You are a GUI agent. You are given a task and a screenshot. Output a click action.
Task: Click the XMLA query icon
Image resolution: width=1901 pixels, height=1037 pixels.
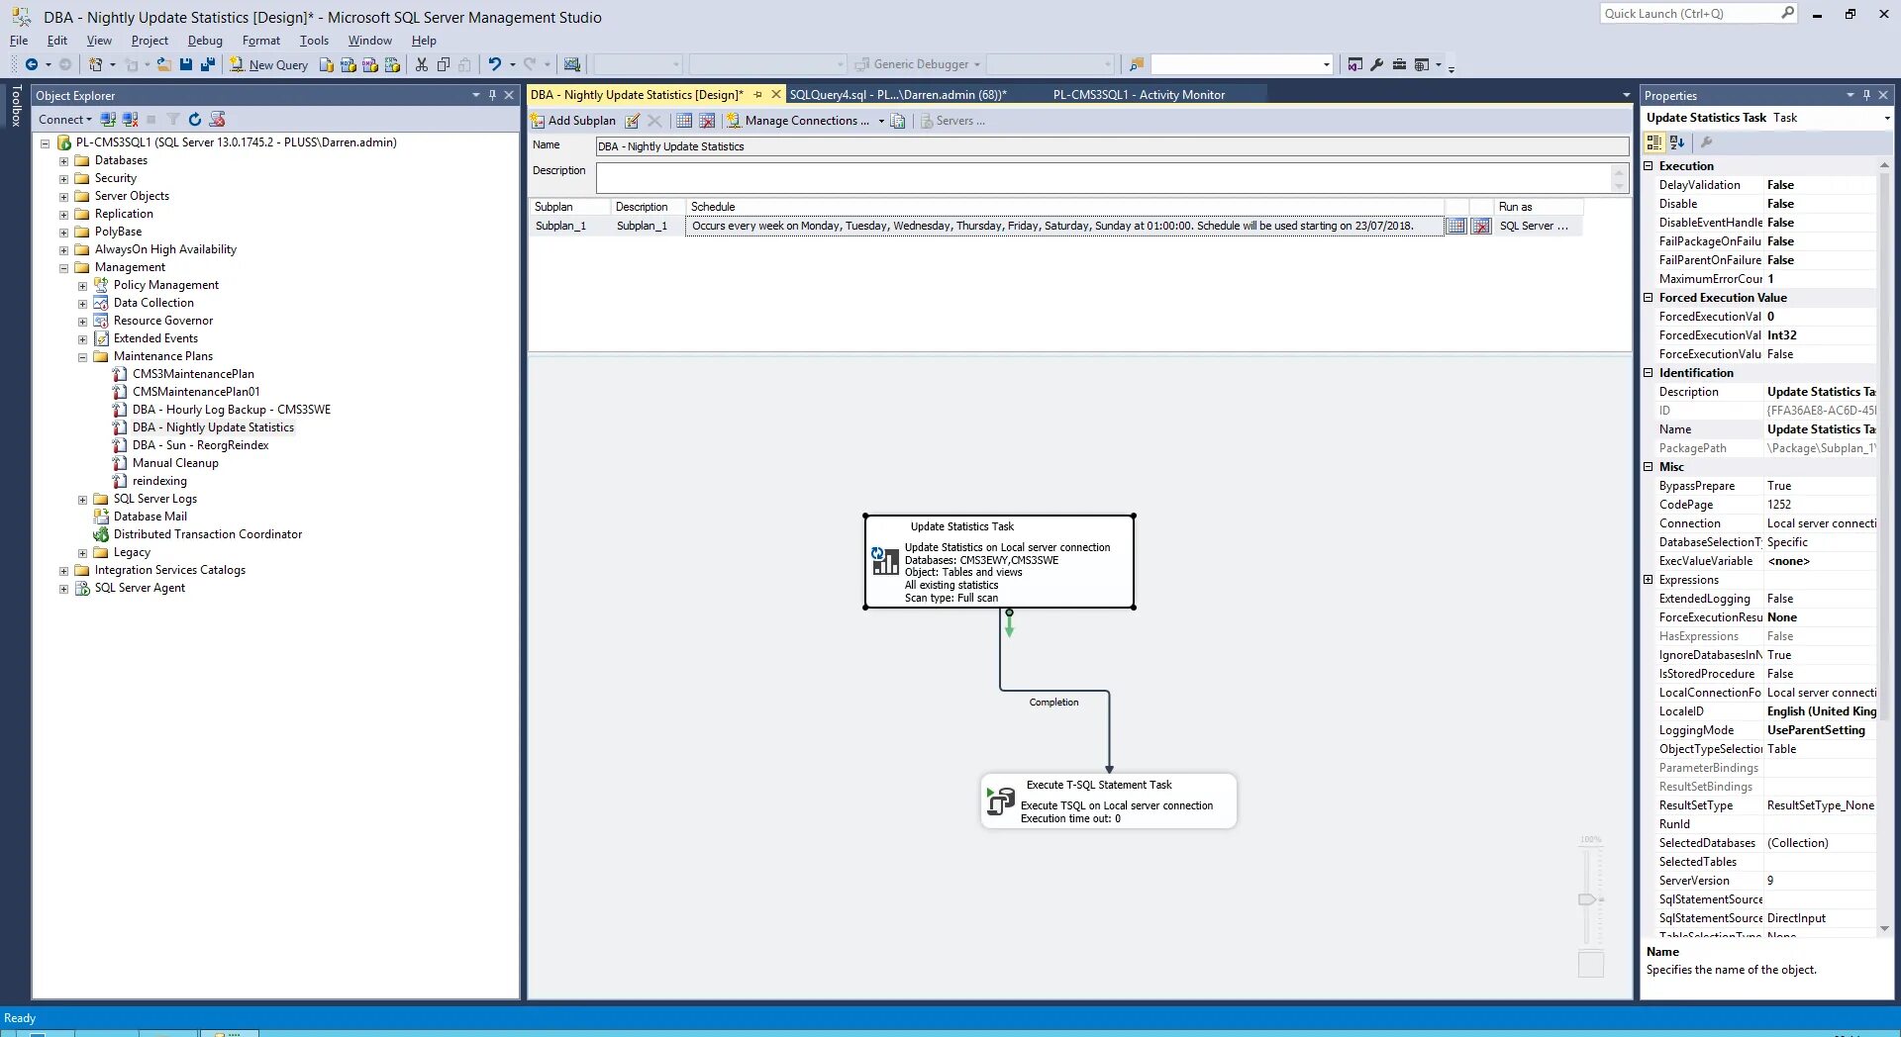pos(392,65)
